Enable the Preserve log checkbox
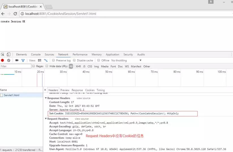The width and height of the screenshot is (233, 152). coord(53,60)
